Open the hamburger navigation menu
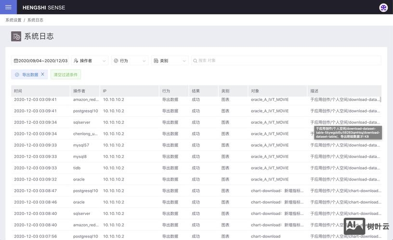 pos(8,7)
